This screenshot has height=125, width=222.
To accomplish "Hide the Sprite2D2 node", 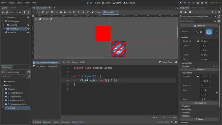I will tap(28, 28).
